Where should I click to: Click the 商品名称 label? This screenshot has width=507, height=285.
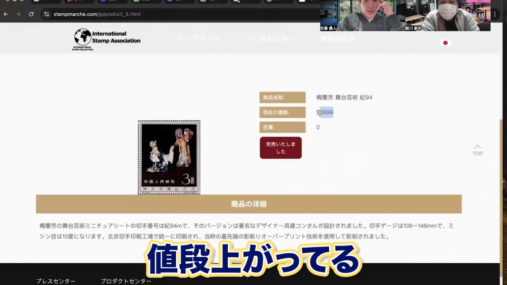(x=282, y=97)
